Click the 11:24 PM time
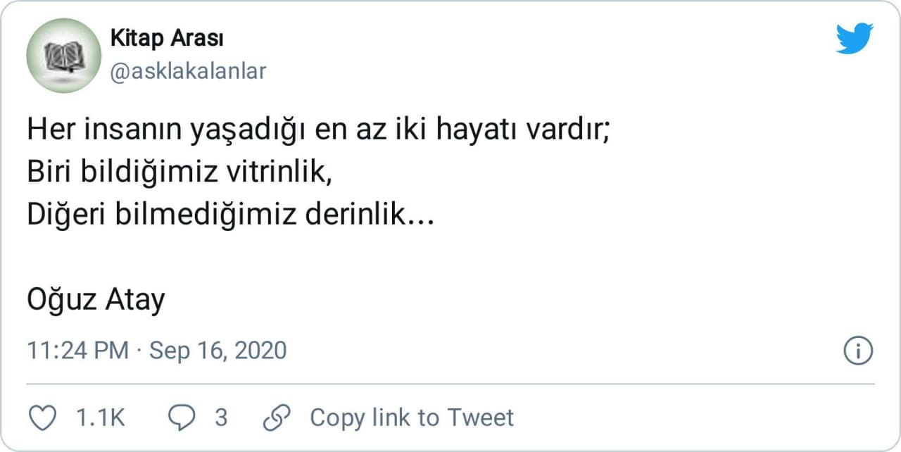Image resolution: width=901 pixels, height=452 pixels. pyautogui.click(x=77, y=351)
